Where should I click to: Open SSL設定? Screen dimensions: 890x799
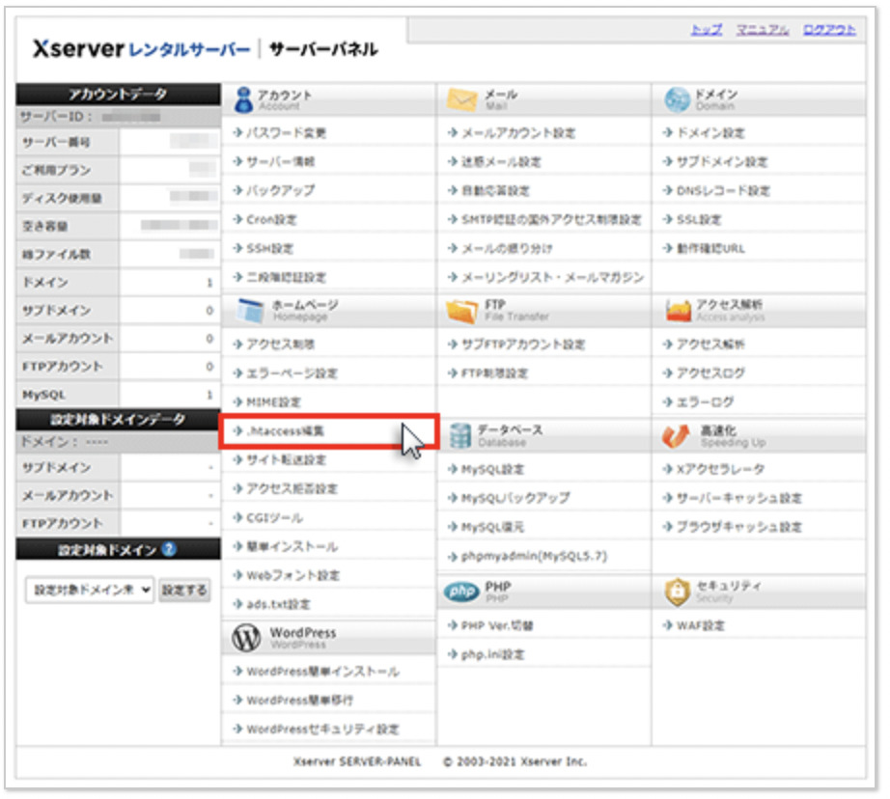click(x=699, y=220)
